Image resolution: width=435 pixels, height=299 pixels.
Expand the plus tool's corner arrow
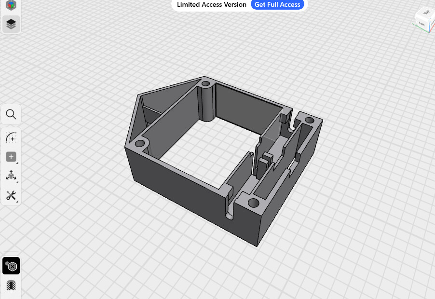17,163
